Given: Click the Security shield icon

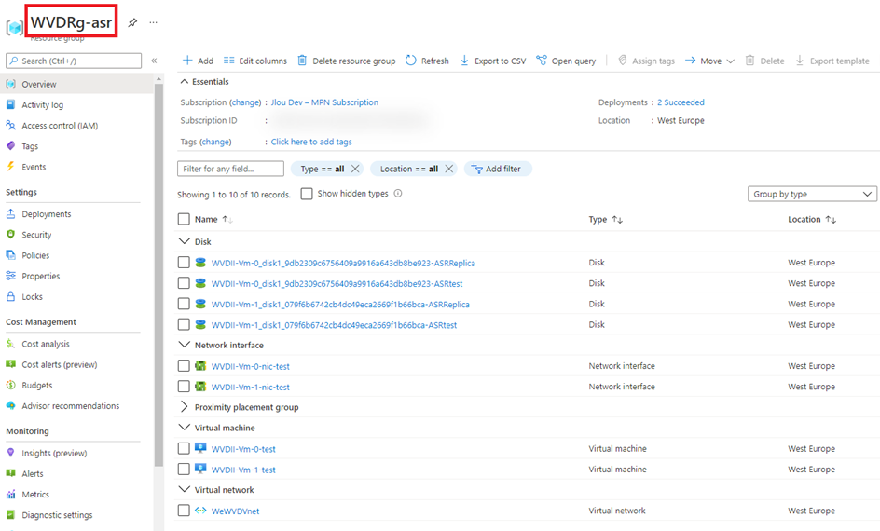Looking at the screenshot, I should click(x=10, y=235).
